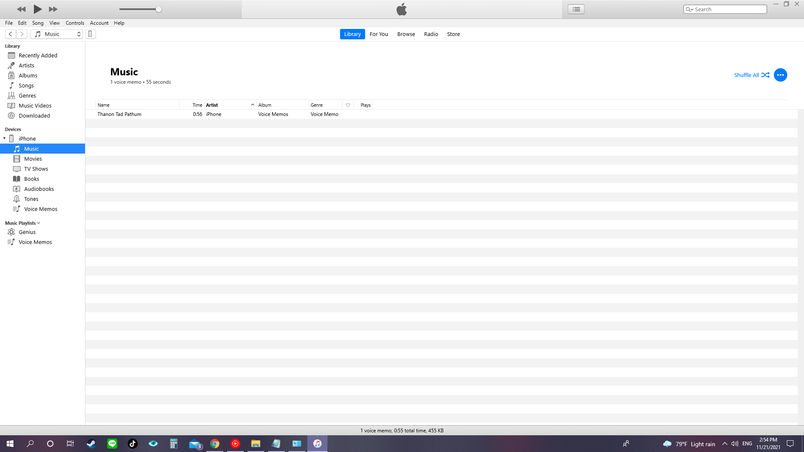Viewport: 804px width, 452px height.
Task: Switch to the Store tab
Action: [x=453, y=34]
